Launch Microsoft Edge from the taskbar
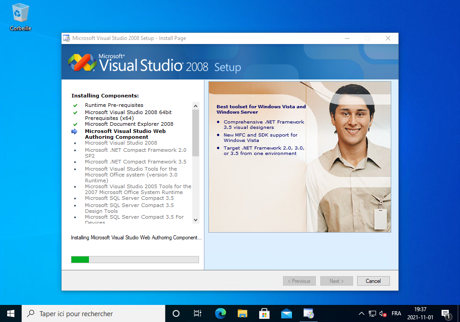This screenshot has width=460, height=322. [x=220, y=313]
